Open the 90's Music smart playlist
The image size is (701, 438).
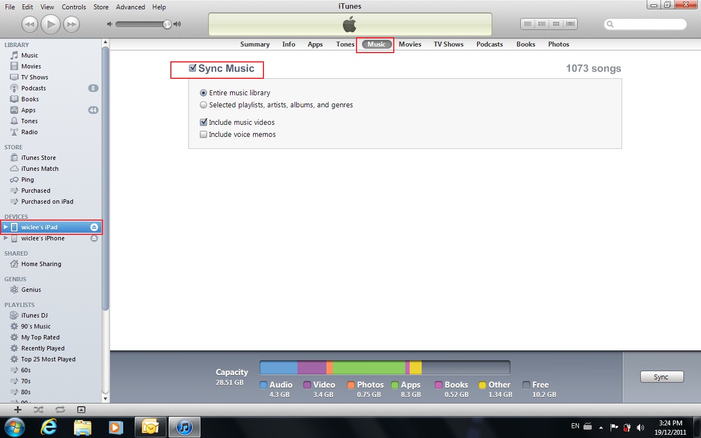tap(36, 326)
